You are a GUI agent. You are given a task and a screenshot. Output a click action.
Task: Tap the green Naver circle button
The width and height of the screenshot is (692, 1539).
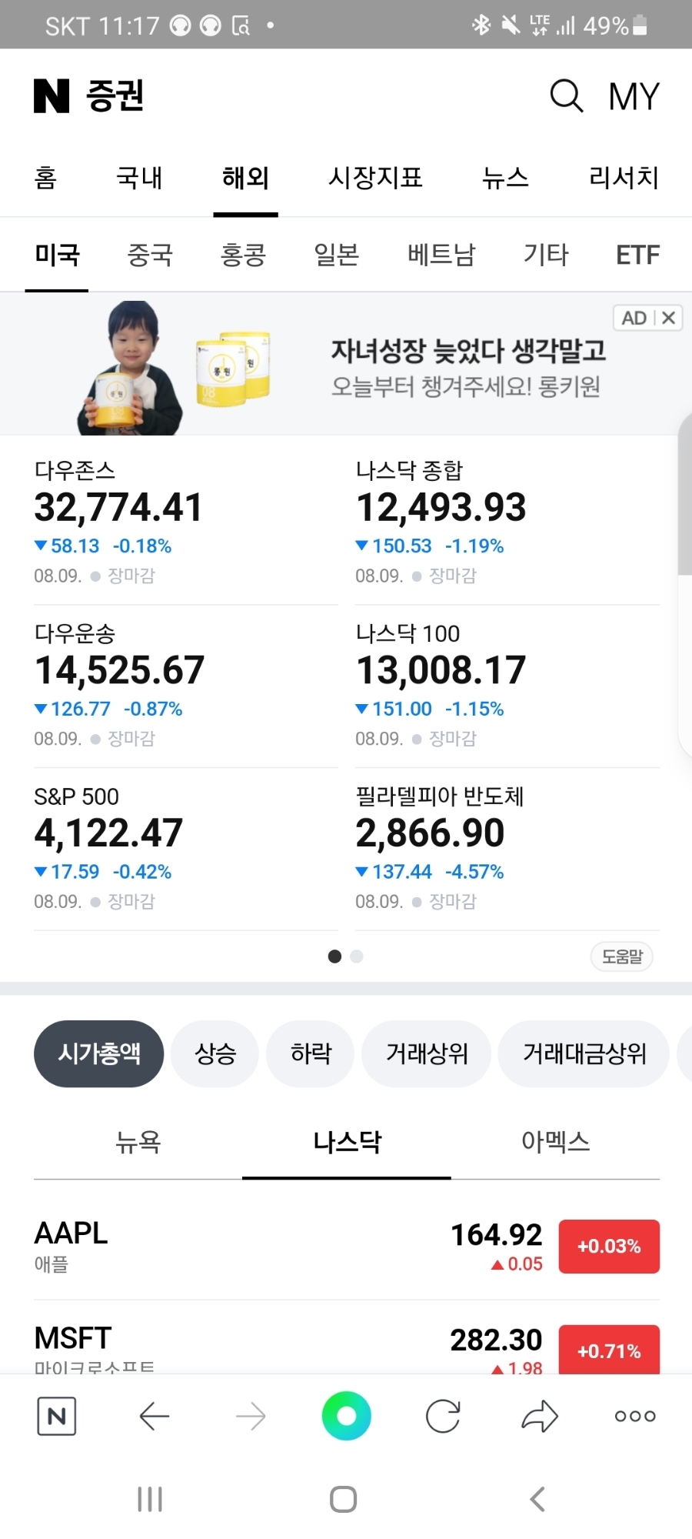(347, 1416)
